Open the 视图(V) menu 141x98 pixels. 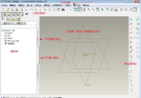(21, 5)
